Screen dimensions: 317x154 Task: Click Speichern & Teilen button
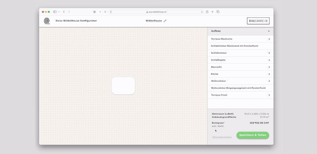point(253,135)
